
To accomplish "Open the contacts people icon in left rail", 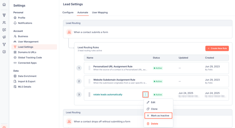I will [x=4, y=23].
